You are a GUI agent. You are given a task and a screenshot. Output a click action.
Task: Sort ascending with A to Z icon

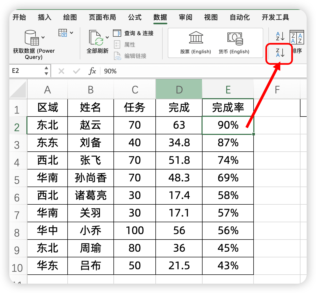click(280, 36)
